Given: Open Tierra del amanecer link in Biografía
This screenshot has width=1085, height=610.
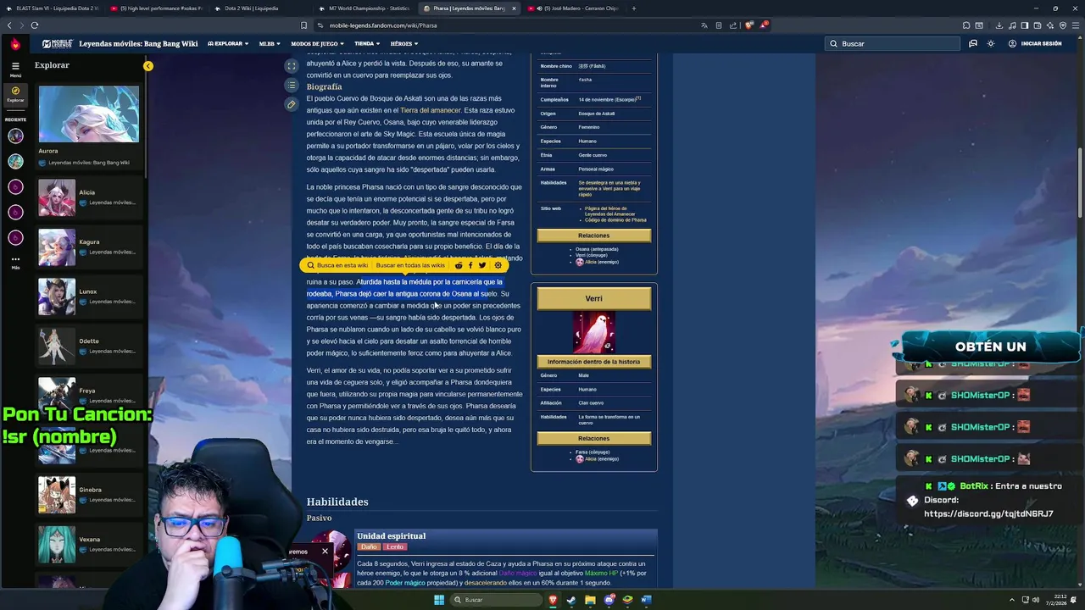Looking at the screenshot, I should (x=431, y=110).
